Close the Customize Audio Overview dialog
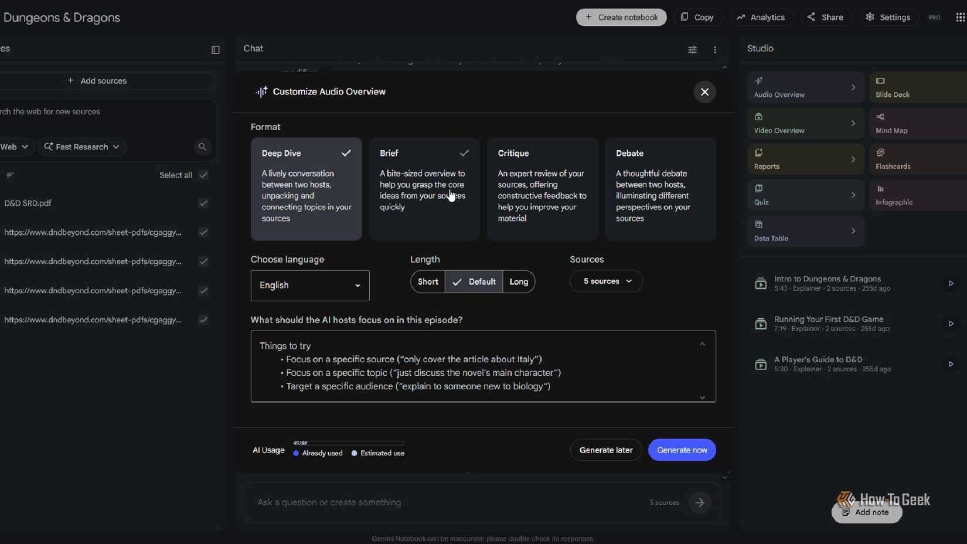967x544 pixels. (704, 92)
